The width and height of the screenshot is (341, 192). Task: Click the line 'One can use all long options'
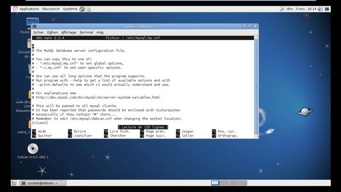(x=89, y=76)
